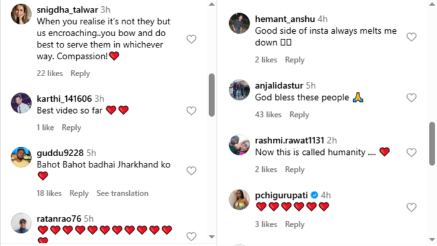Reply to rashmi.rawat1131's comment

tap(295, 169)
